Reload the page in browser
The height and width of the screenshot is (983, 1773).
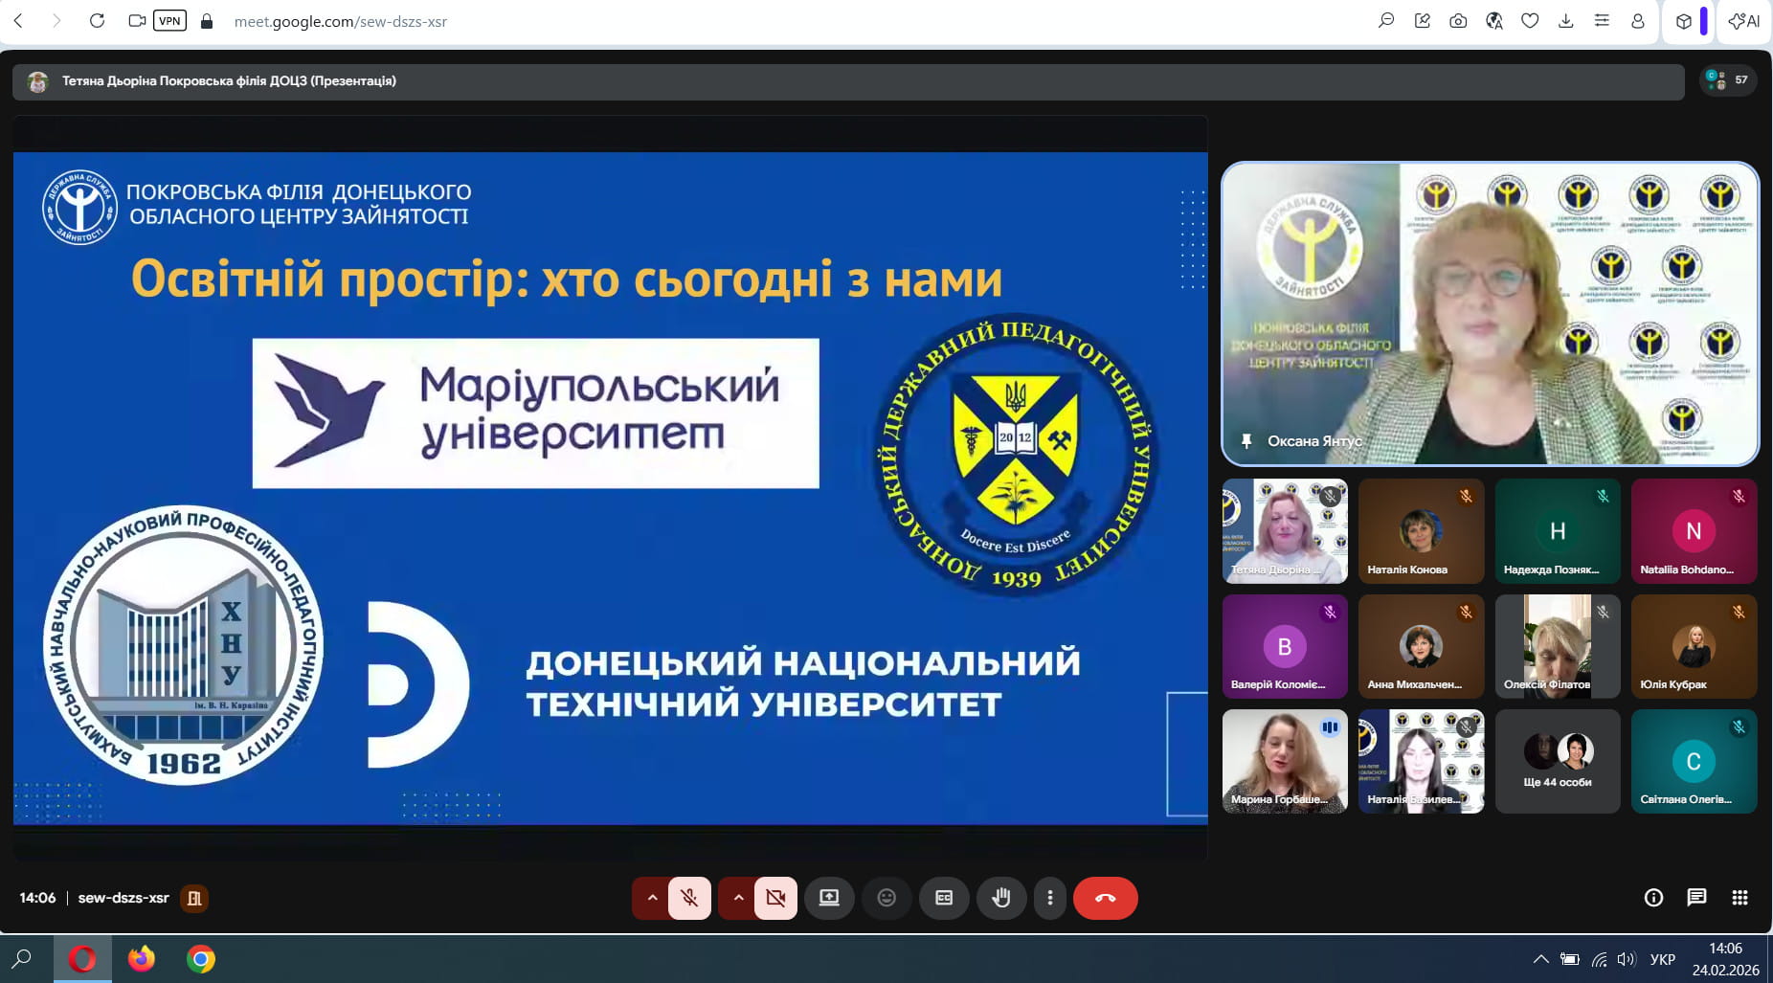(97, 21)
